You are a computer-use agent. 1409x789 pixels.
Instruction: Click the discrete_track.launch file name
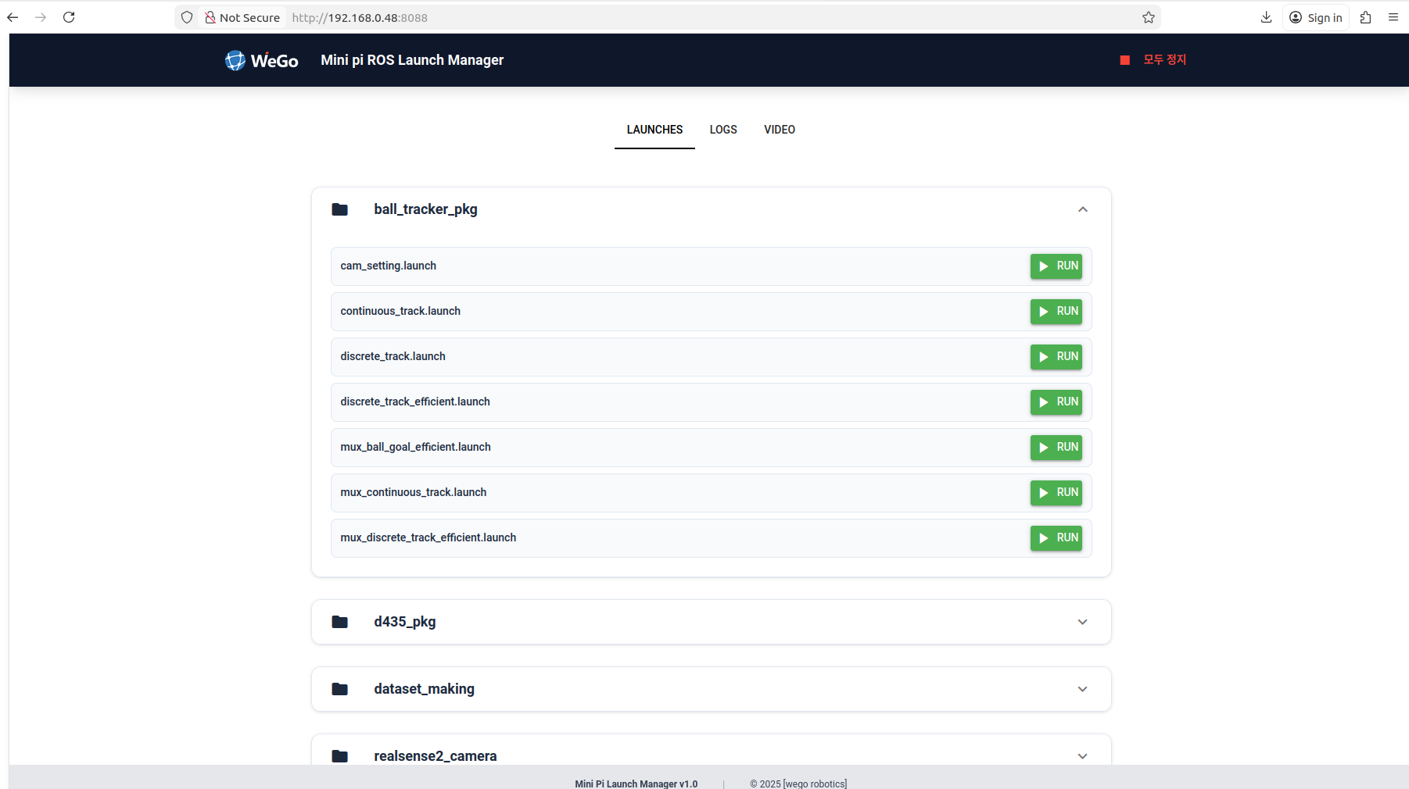click(393, 356)
